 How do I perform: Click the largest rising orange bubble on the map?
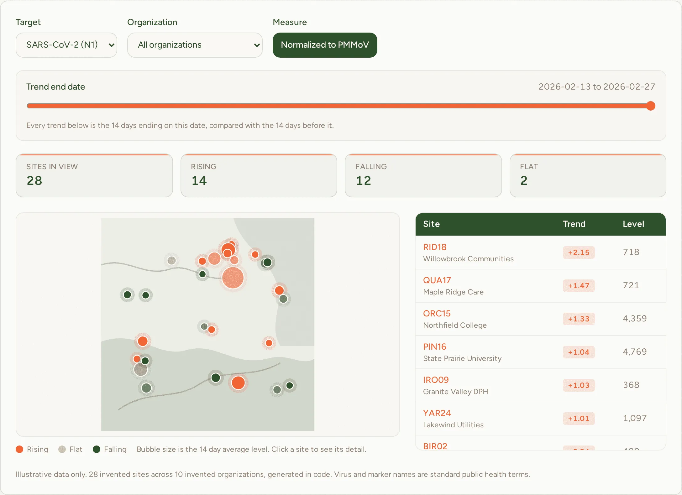[x=233, y=278]
